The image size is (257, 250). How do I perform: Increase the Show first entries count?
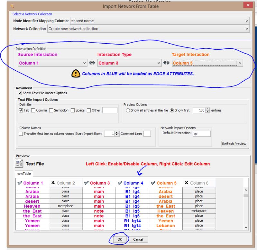[207, 109]
